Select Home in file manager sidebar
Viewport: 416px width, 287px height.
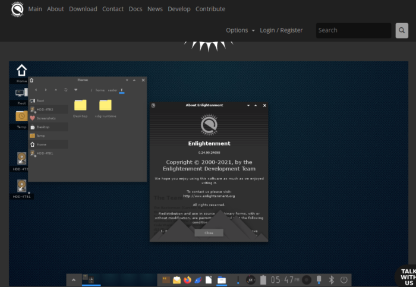click(48, 144)
